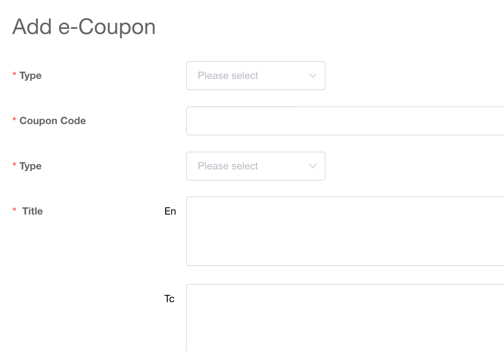
Task: Click into the Title Tc text area
Action: (x=345, y=317)
